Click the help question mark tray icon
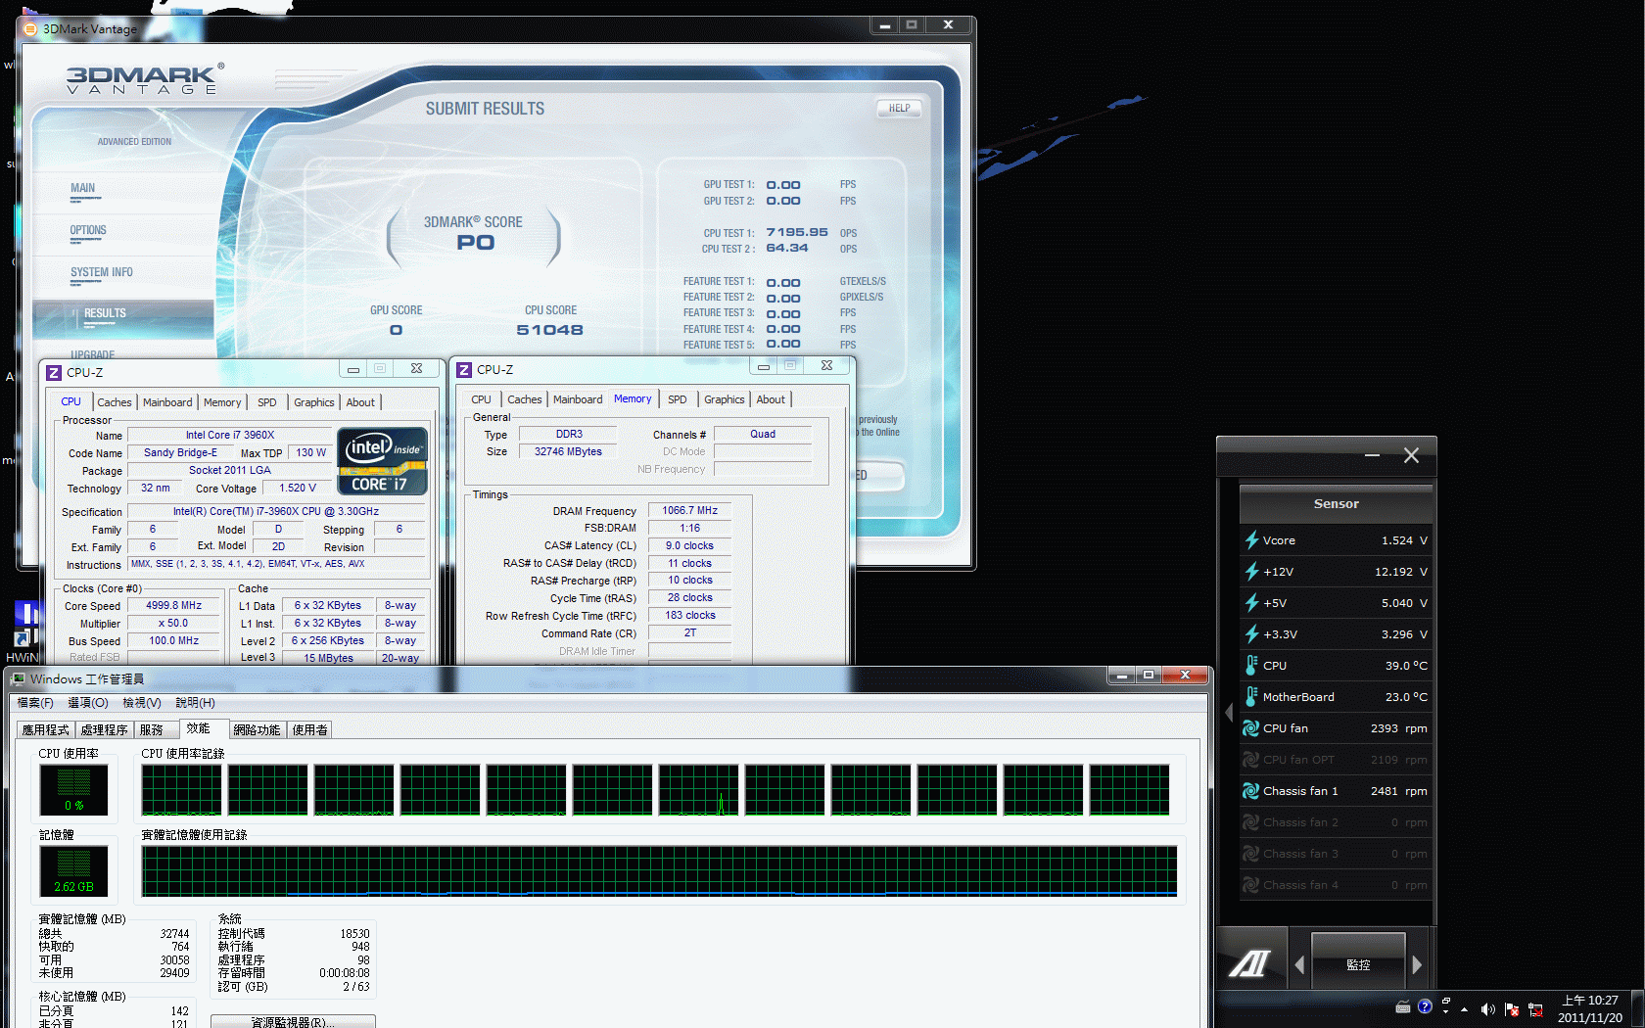This screenshot has width=1645, height=1028. [1425, 1006]
